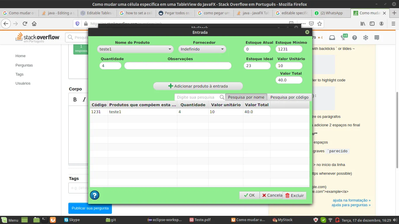Expand the Nome do Produto dropdown
Image resolution: width=399 pixels, height=224 pixels.
click(x=135, y=49)
